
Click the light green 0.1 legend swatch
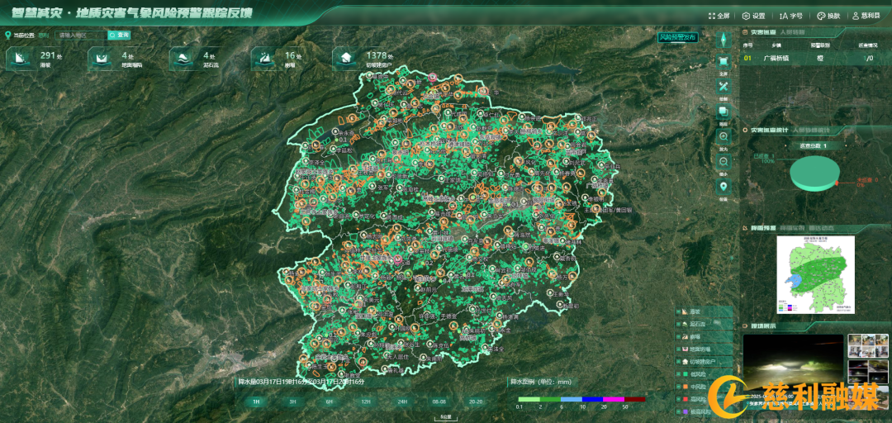(529, 400)
